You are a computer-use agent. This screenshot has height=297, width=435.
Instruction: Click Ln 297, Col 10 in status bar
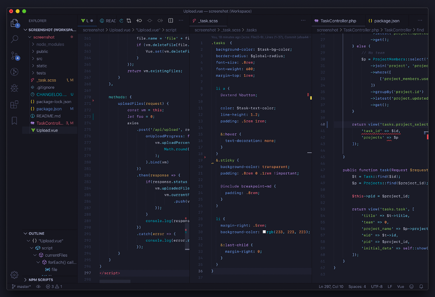click(331, 287)
